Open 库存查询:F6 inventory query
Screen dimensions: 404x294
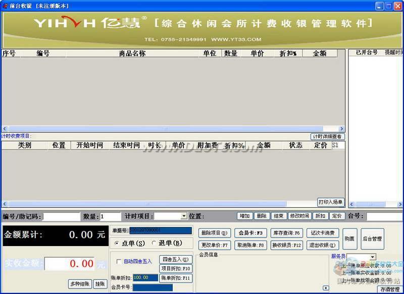[286, 233]
